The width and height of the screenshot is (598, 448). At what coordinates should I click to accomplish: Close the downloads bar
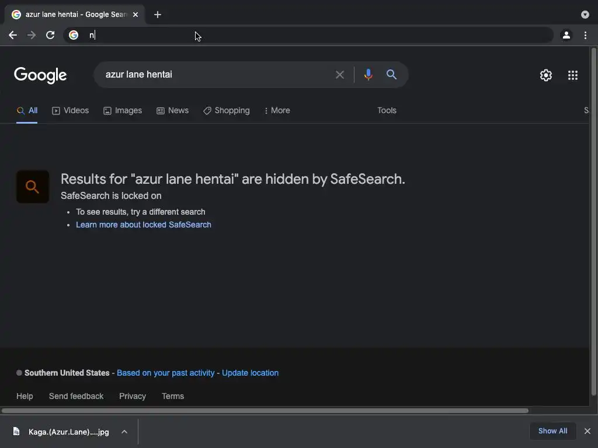587,431
